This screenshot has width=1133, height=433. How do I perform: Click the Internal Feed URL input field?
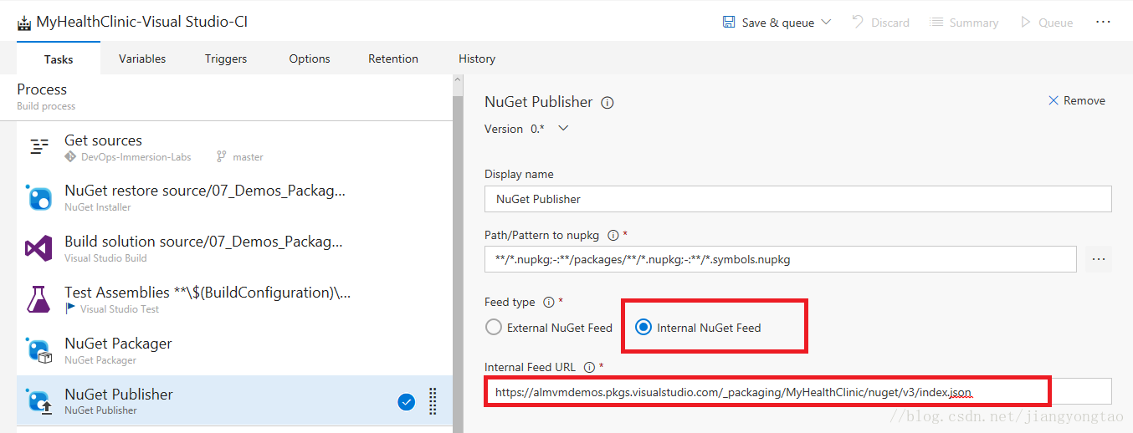point(797,391)
